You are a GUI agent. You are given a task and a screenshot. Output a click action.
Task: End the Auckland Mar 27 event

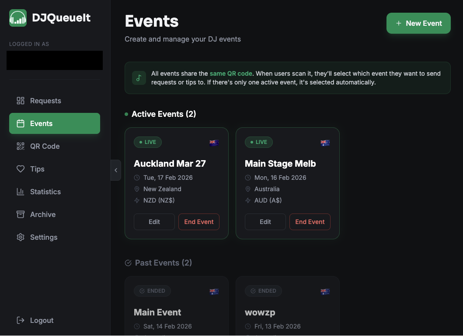pyautogui.click(x=198, y=222)
